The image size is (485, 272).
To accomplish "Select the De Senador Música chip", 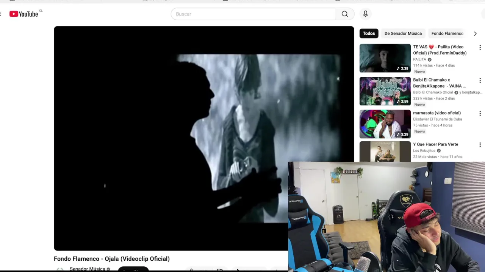I will (403, 33).
